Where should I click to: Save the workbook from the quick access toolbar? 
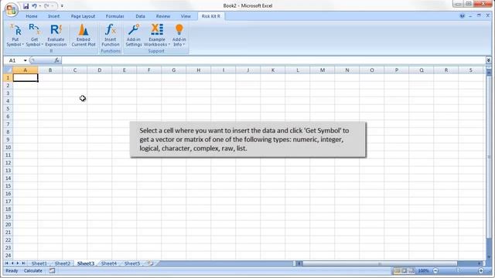(x=26, y=5)
